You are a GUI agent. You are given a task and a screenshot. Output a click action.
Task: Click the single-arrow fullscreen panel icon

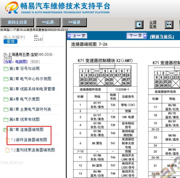click(139, 25)
